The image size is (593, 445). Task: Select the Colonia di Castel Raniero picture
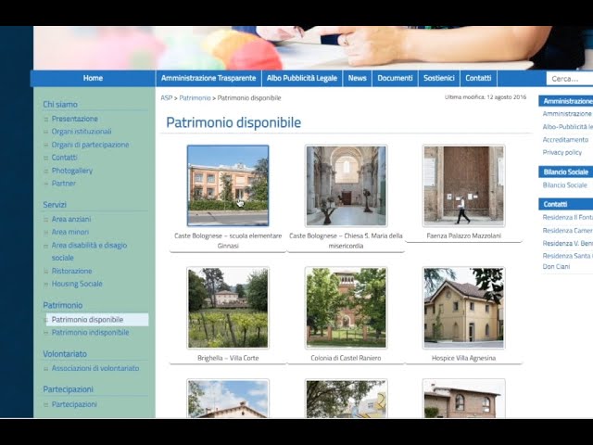click(x=346, y=307)
